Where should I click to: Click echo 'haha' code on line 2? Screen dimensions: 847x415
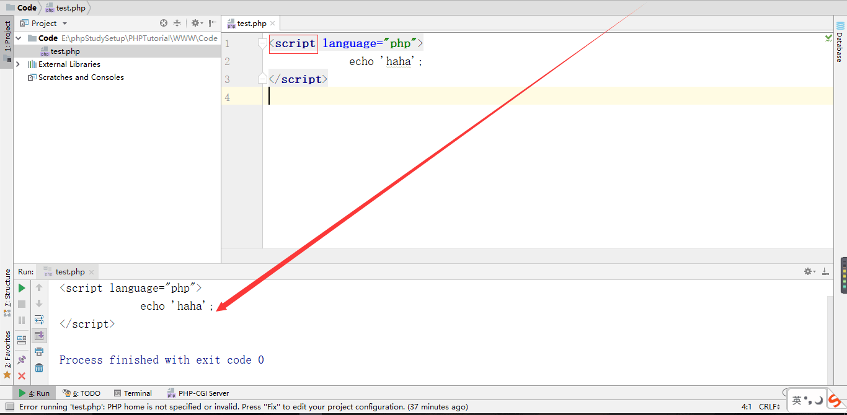click(x=386, y=61)
